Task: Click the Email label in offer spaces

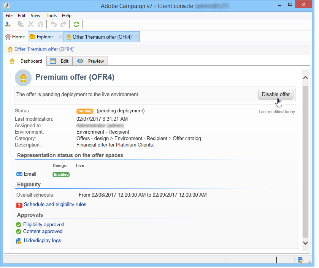Action: [x=30, y=174]
